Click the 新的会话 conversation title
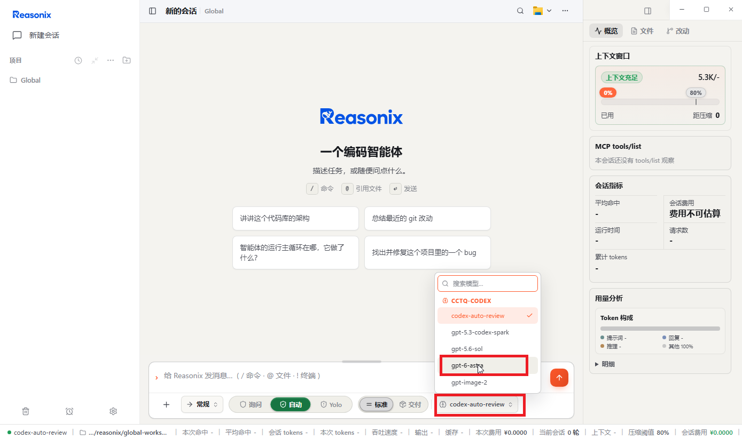The height and width of the screenshot is (439, 742). click(181, 11)
